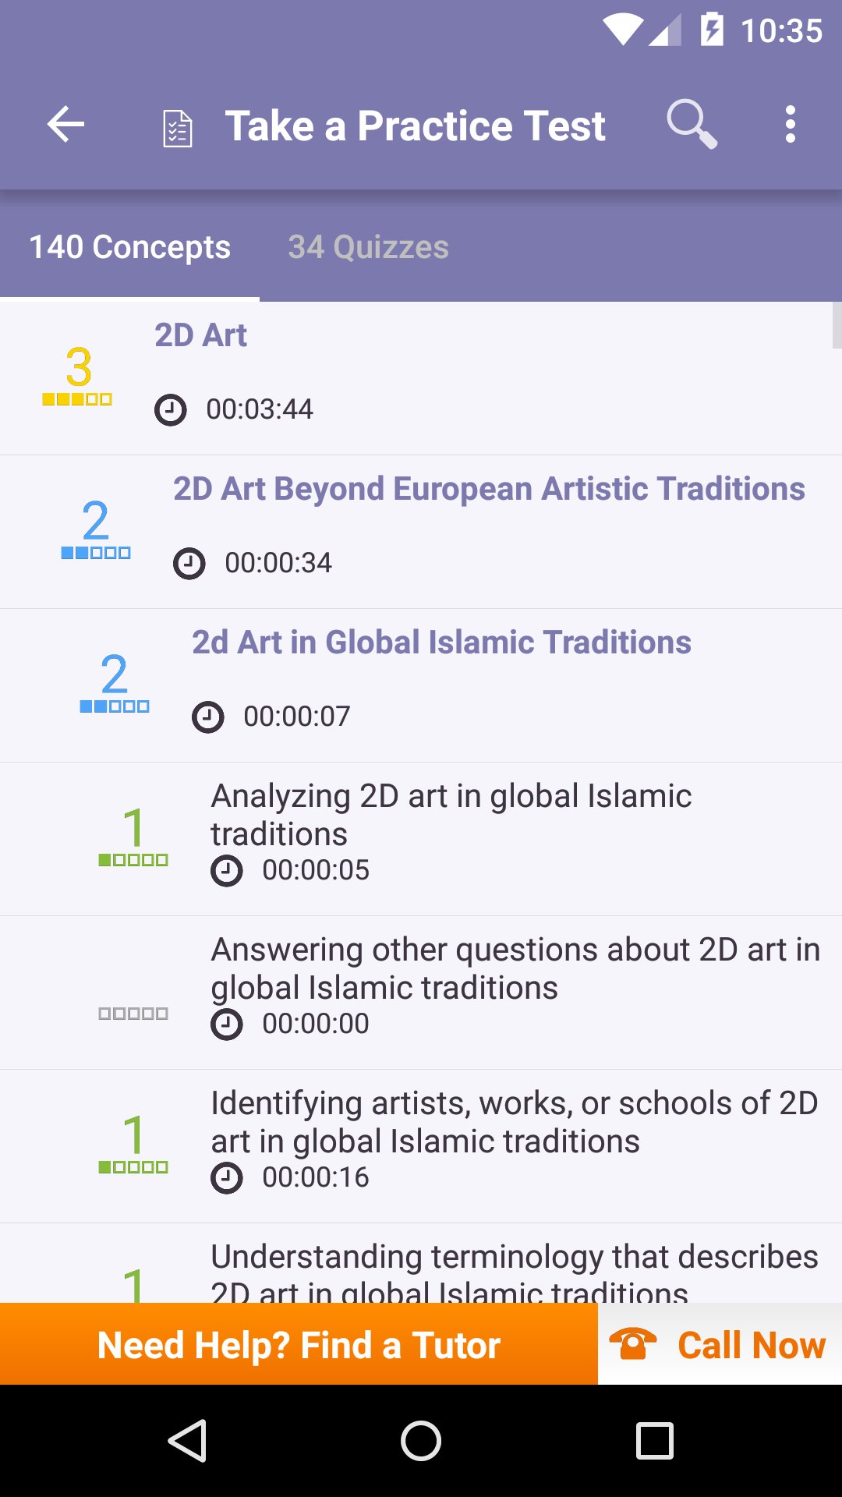This screenshot has width=842, height=1497.
Task: Switch to the 34 Quizzes tab
Action: point(368,247)
